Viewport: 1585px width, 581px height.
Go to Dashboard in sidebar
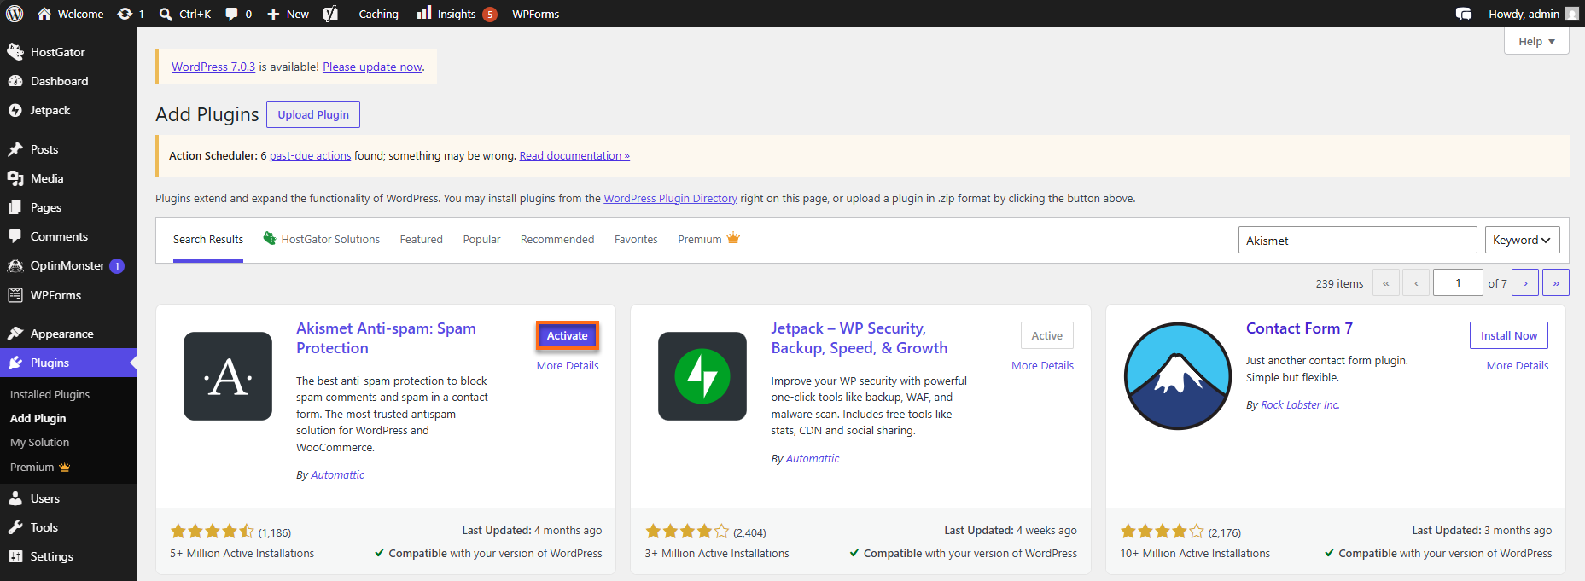(x=68, y=81)
